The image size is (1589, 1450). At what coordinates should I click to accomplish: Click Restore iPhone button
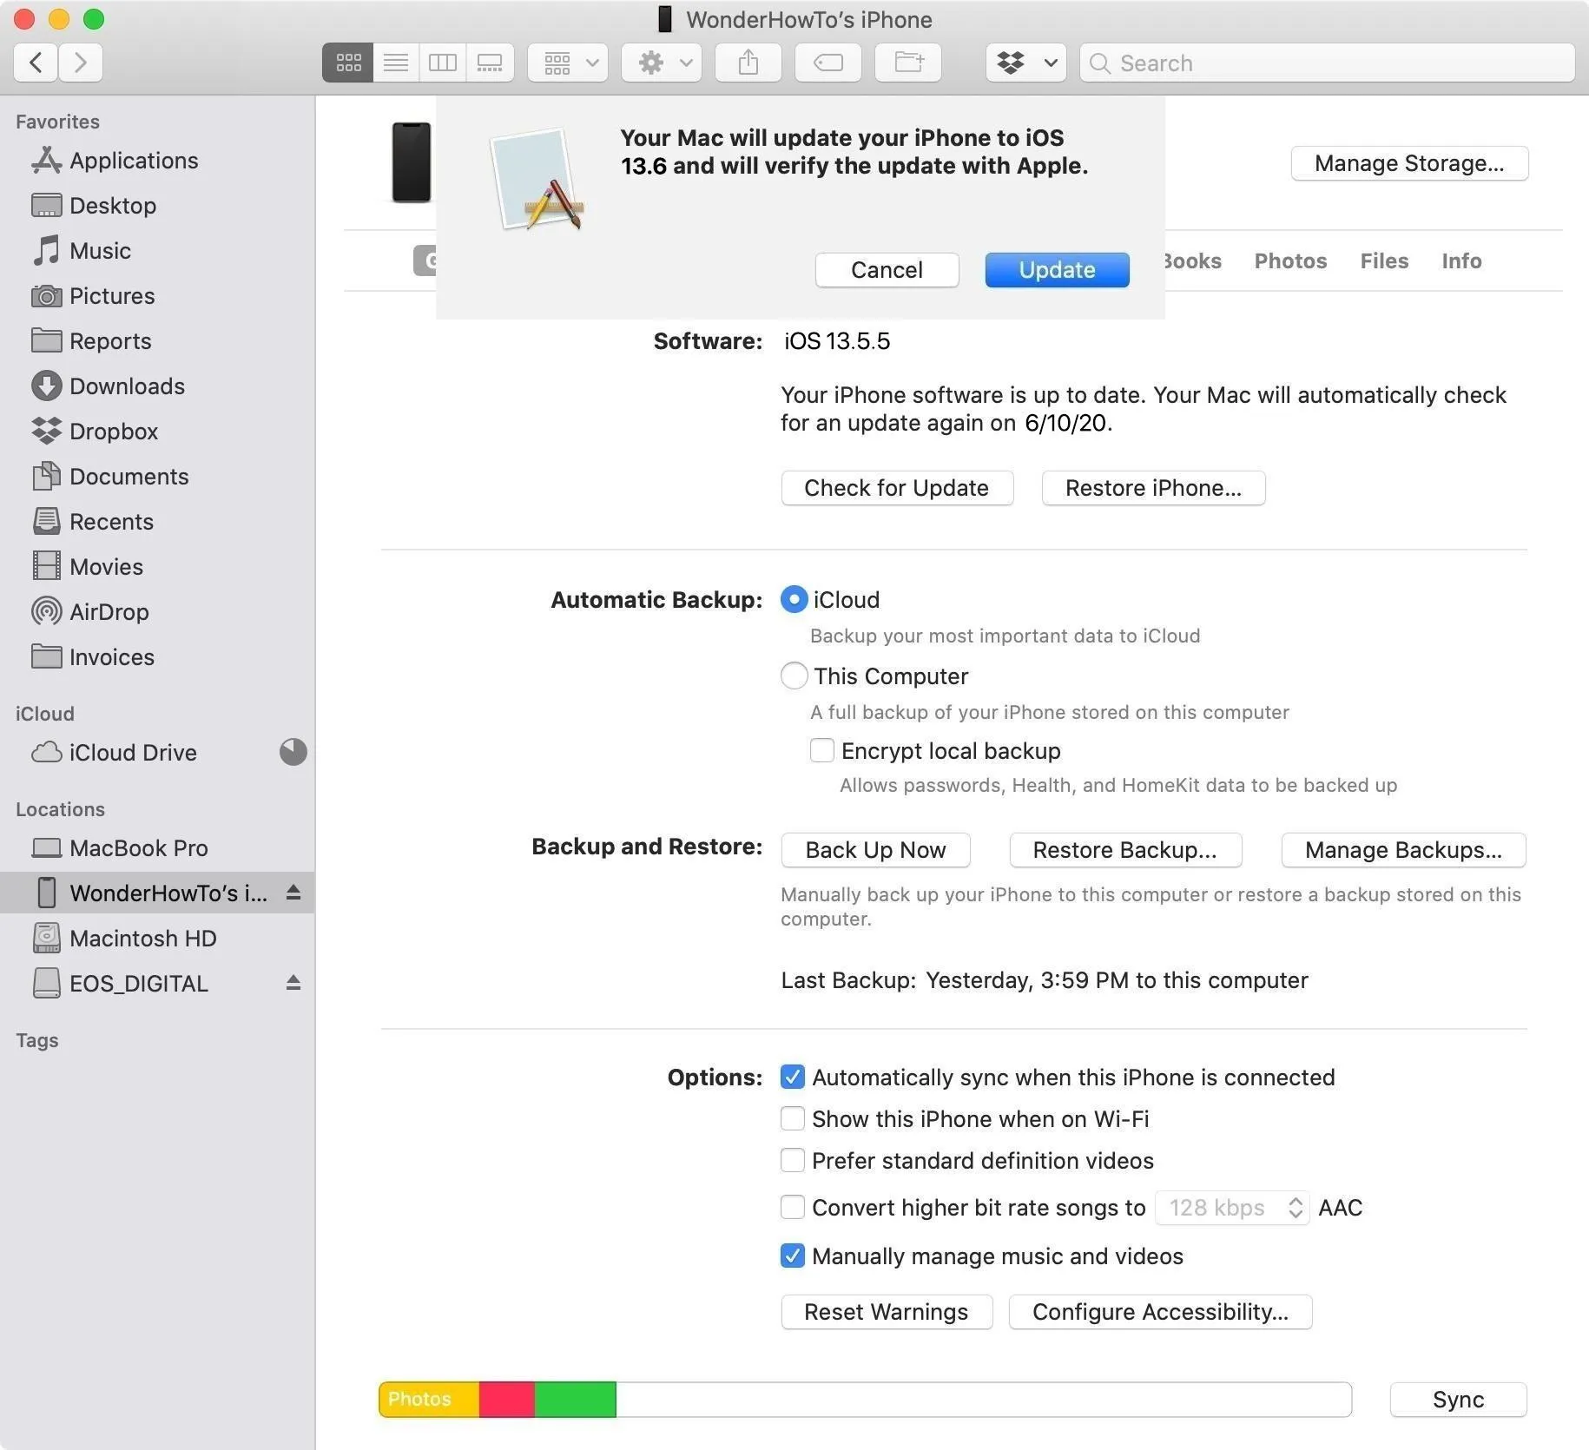1153,488
